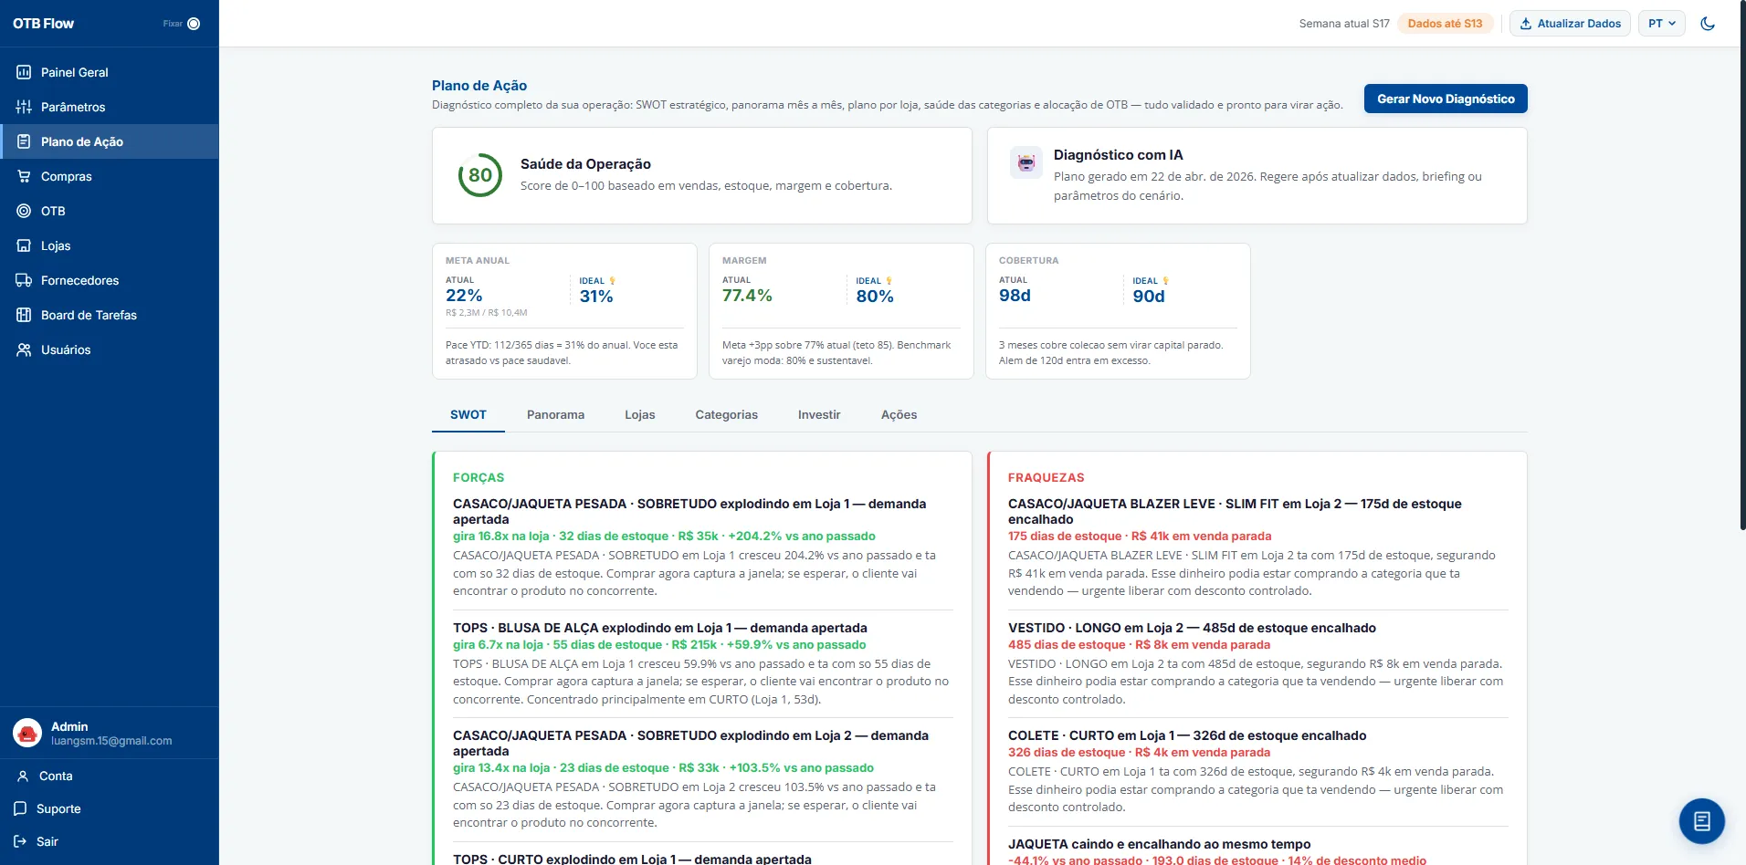Open Painel Geral from the sidebar

109,72
